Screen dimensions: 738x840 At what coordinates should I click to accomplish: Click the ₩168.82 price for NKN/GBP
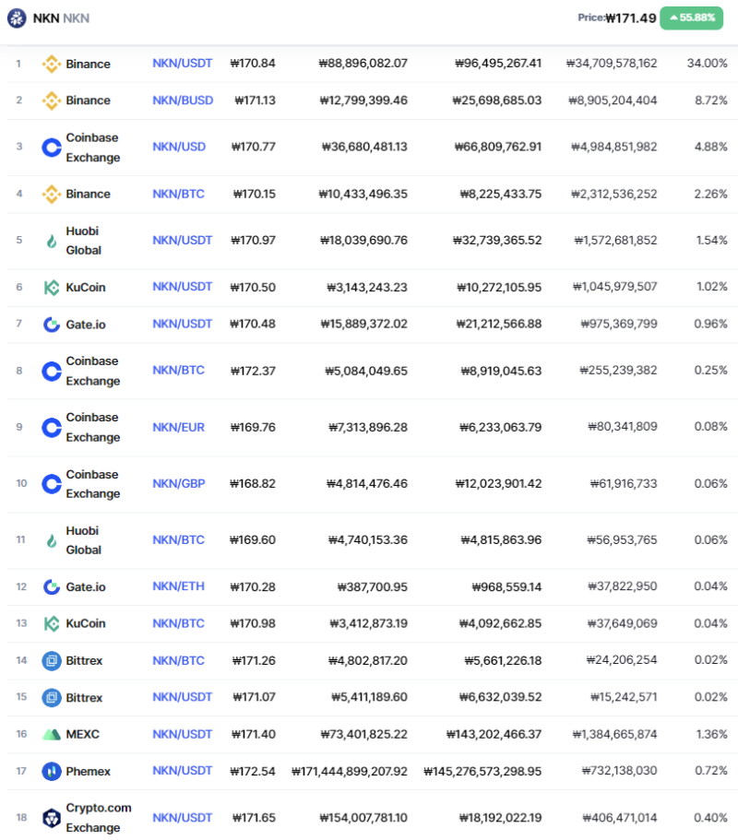coord(253,483)
